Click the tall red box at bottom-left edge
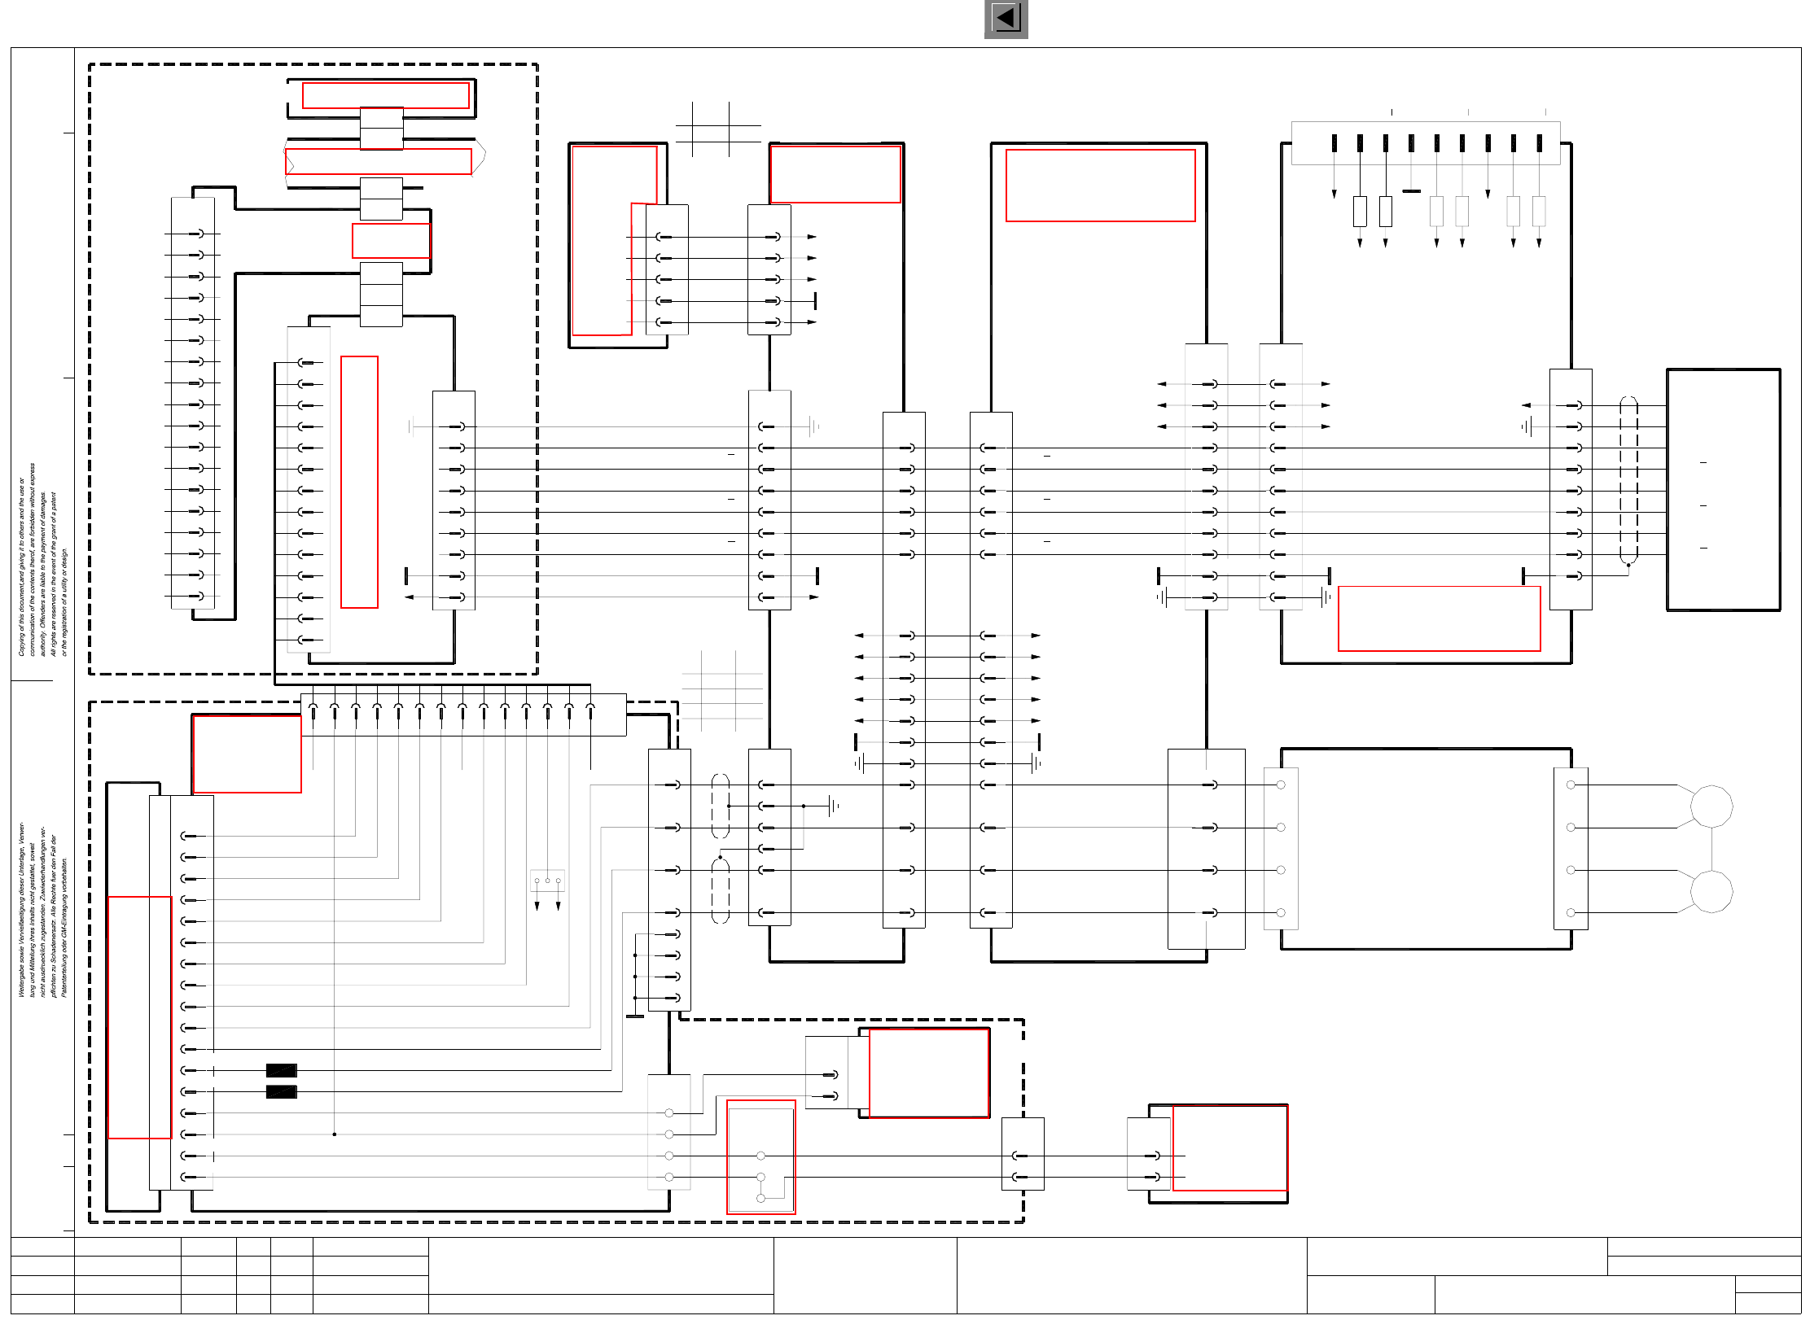This screenshot has height=1320, width=1810. (x=139, y=1017)
